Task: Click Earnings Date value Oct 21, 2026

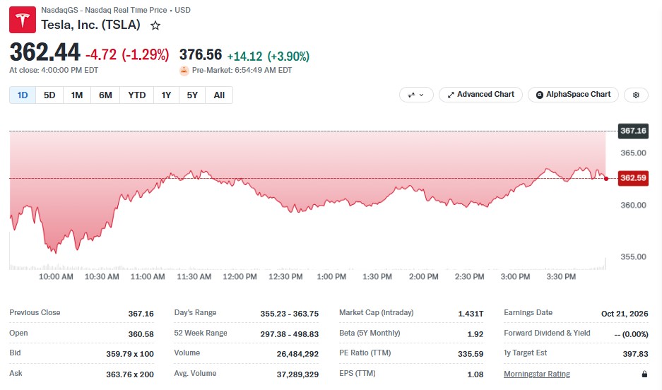Action: (625, 314)
